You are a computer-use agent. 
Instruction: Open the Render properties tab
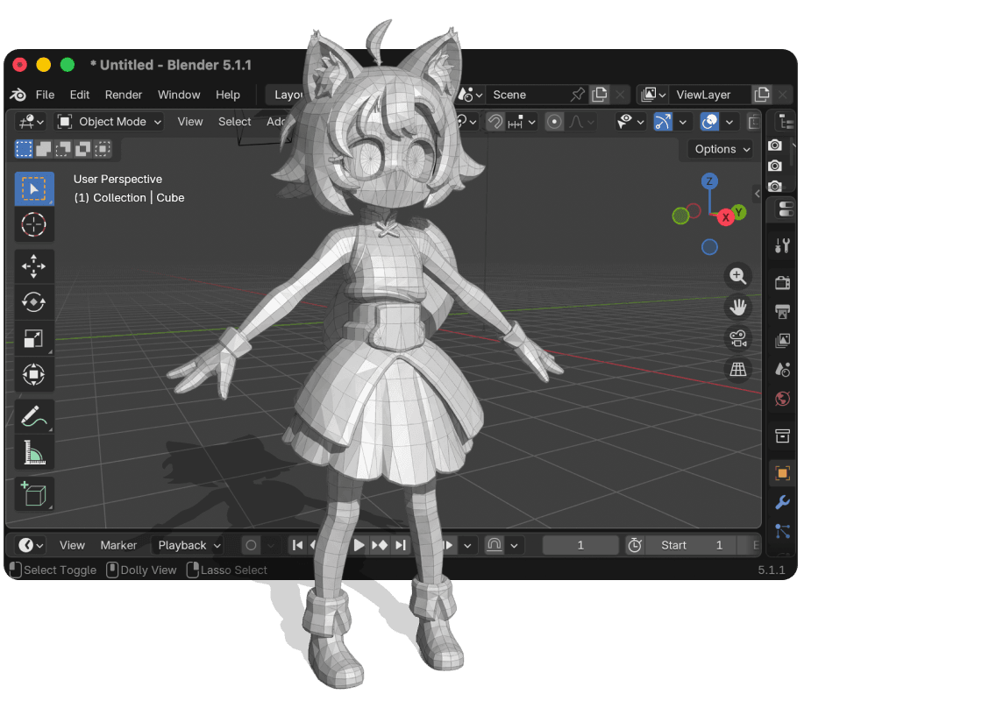[x=782, y=283]
